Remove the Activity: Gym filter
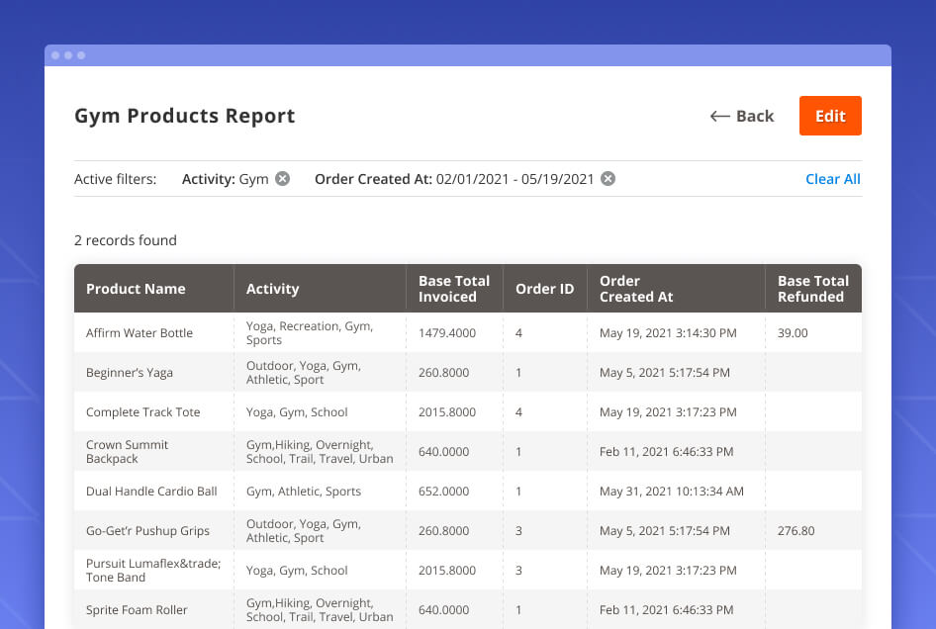 (x=283, y=179)
